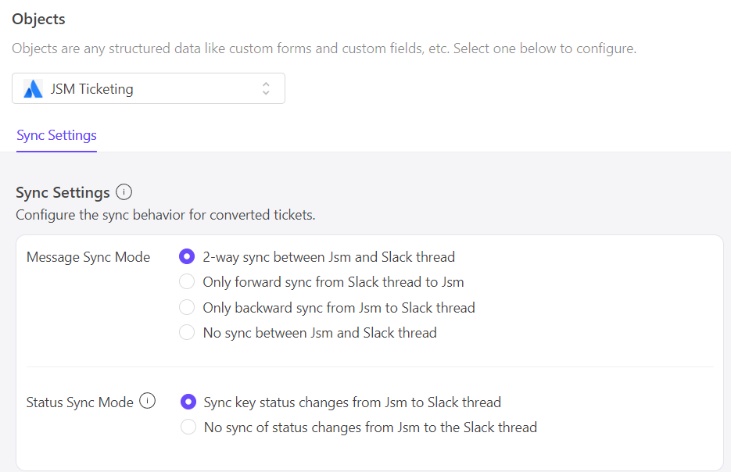
Task: Select No sync of status changes option
Action: [188, 427]
